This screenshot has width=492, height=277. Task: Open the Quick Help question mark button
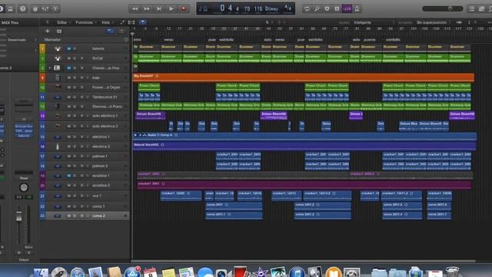(x=22, y=8)
